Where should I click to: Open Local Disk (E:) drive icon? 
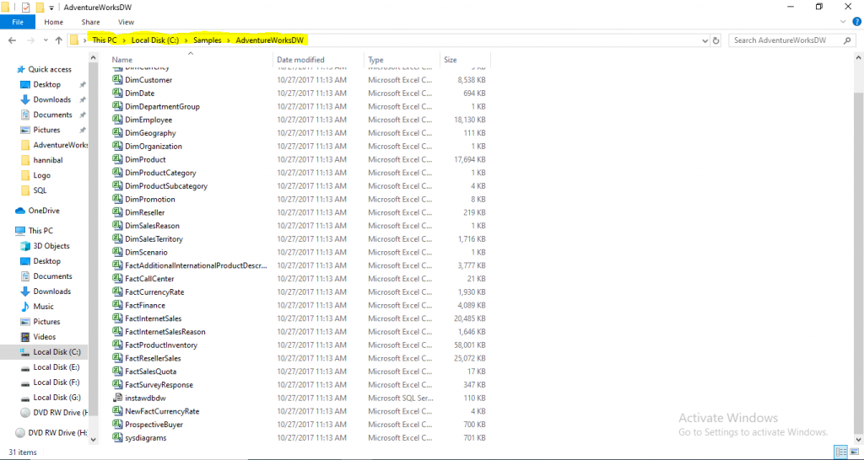pyautogui.click(x=24, y=367)
